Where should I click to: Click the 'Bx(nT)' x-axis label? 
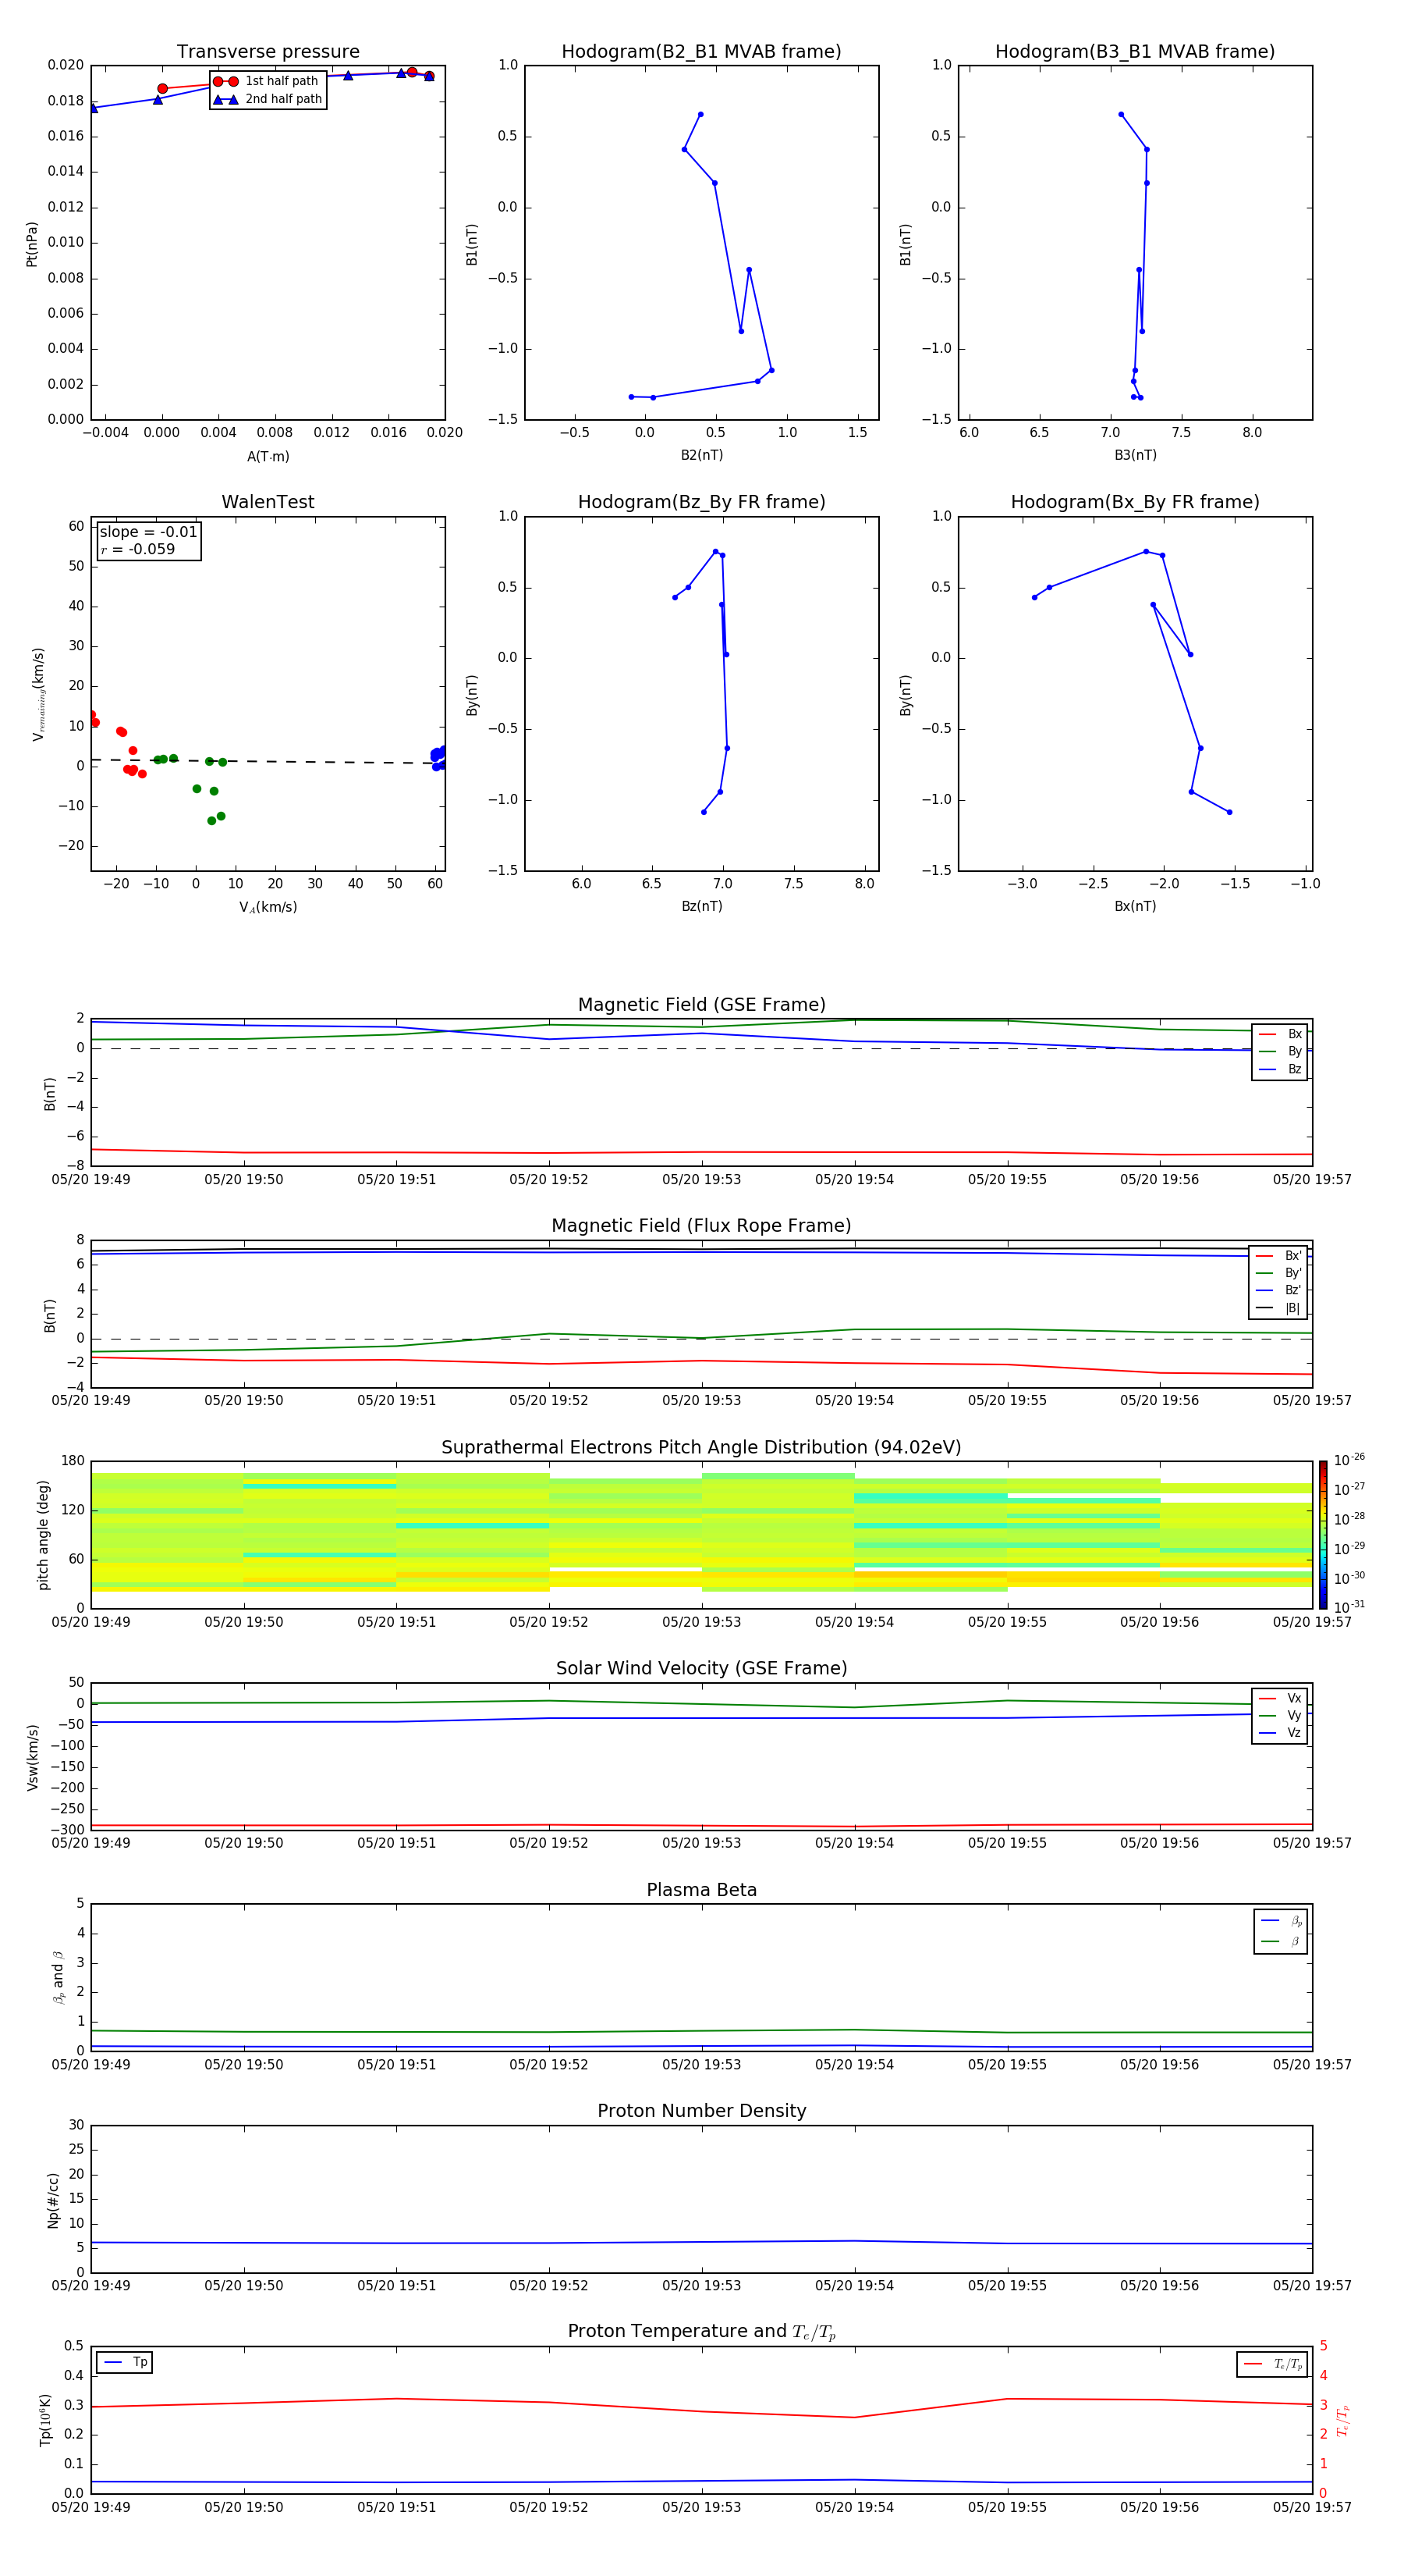coord(1135,906)
